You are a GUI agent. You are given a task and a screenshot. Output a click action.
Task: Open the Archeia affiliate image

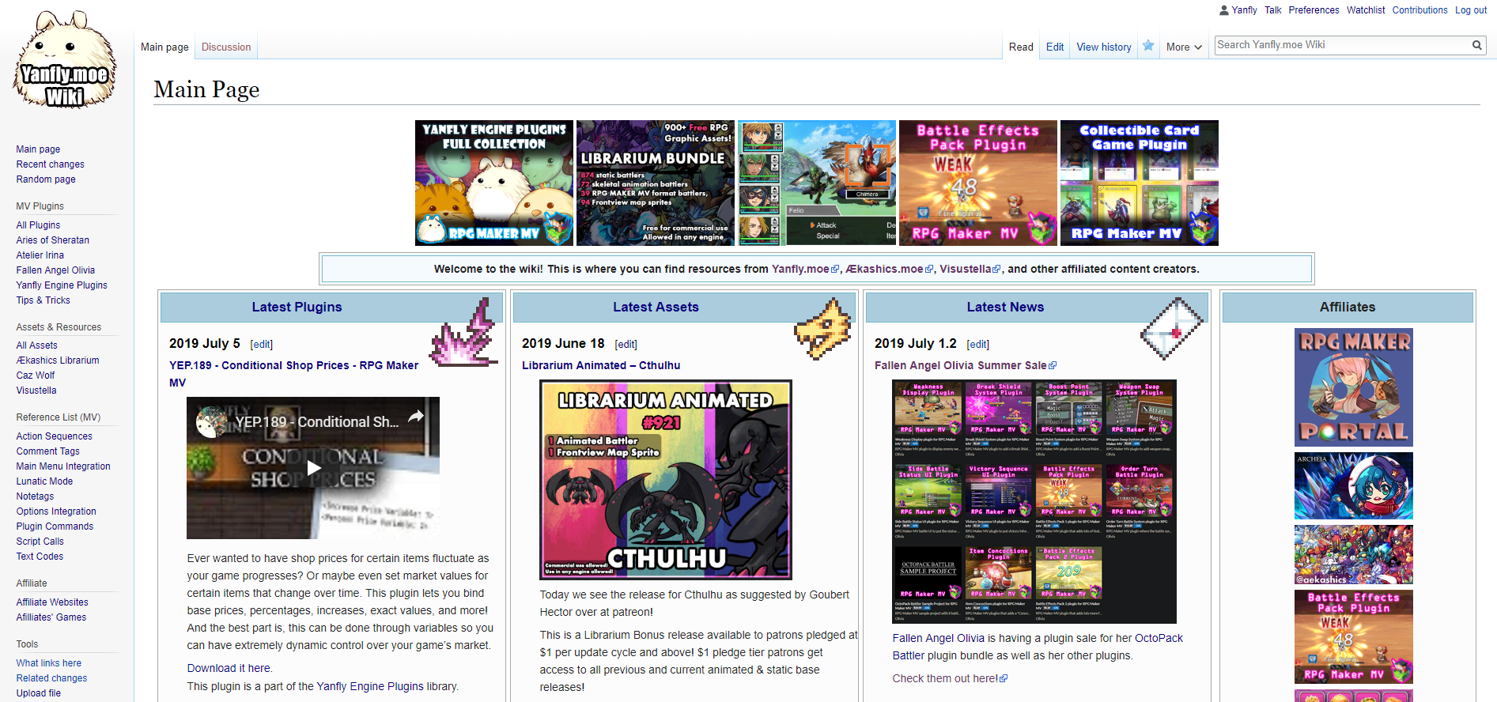(1354, 485)
